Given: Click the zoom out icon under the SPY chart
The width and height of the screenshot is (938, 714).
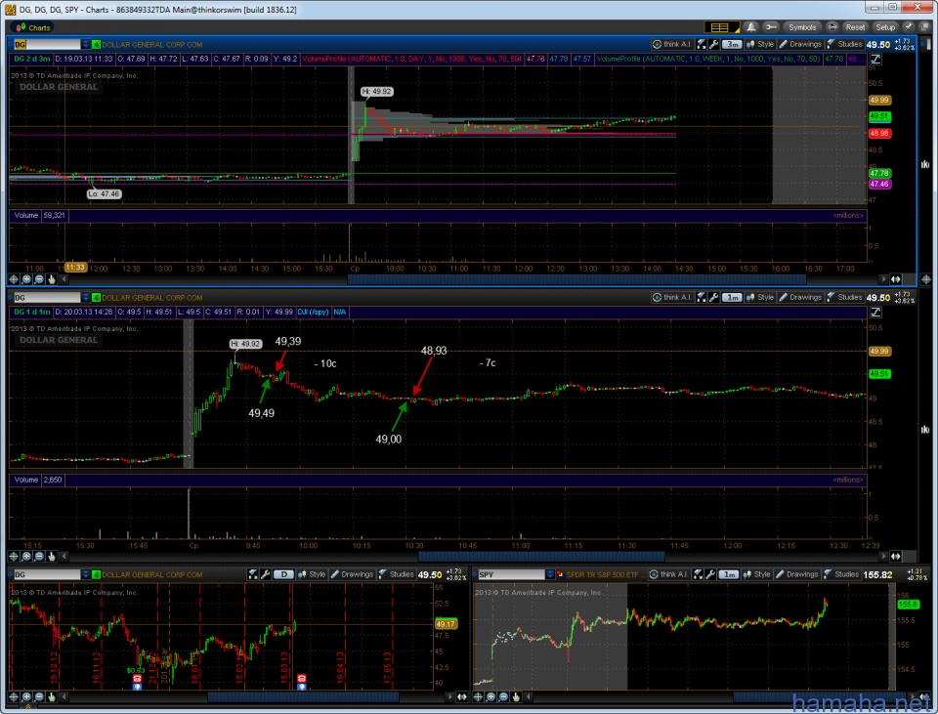Looking at the screenshot, I should click(503, 696).
